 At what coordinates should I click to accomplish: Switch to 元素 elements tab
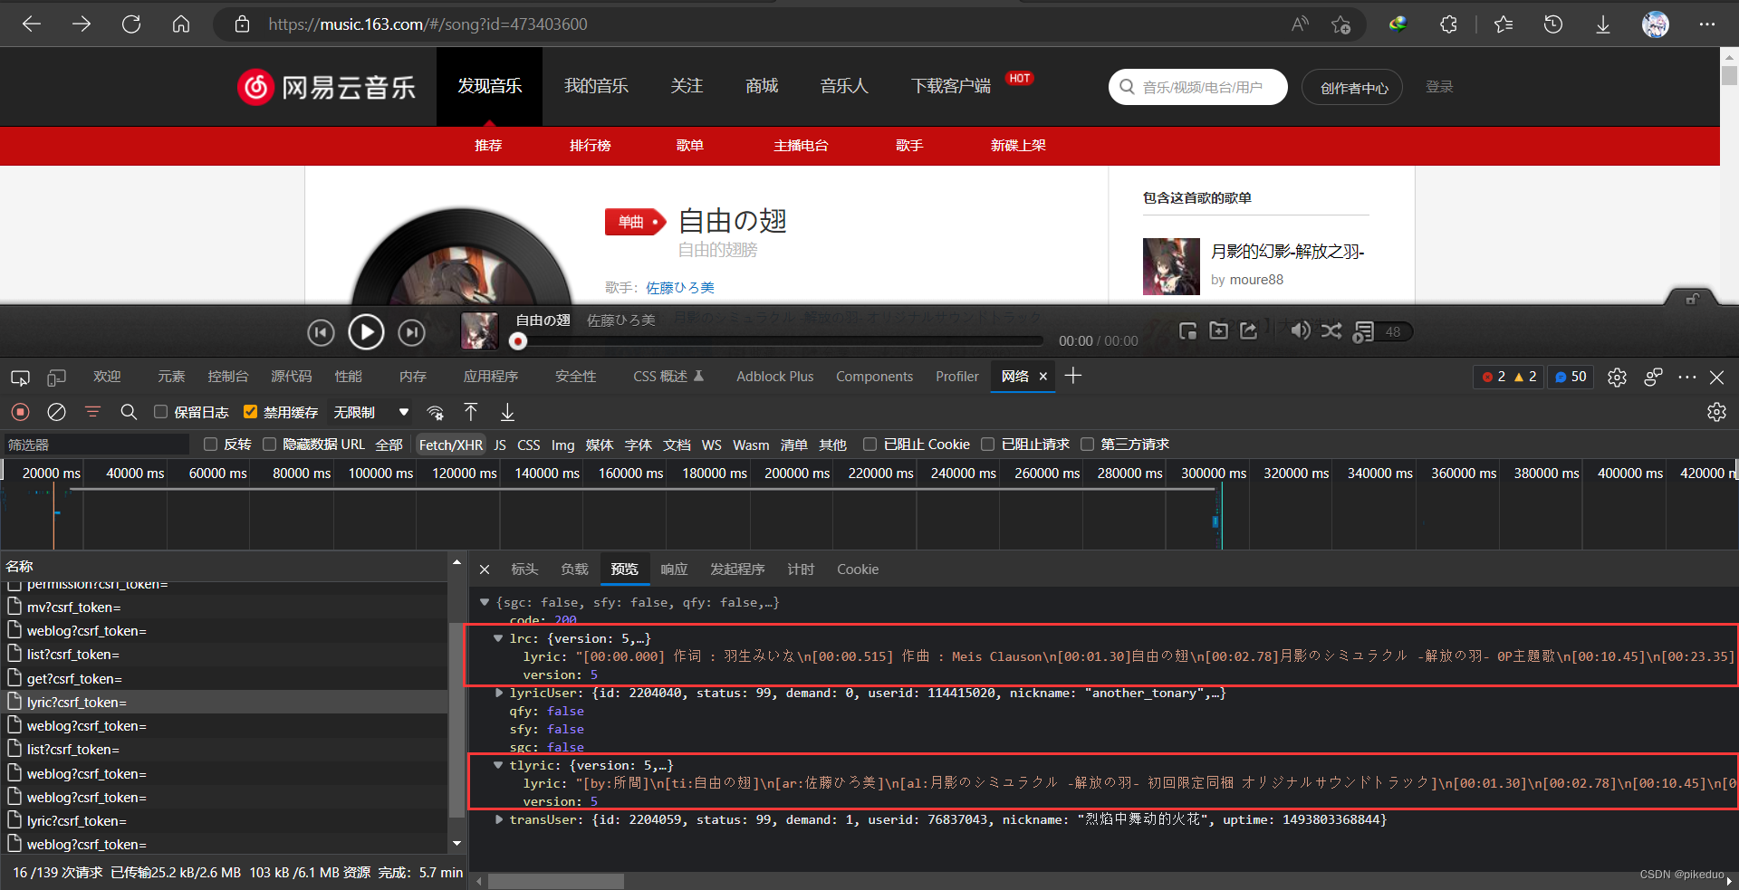171,377
